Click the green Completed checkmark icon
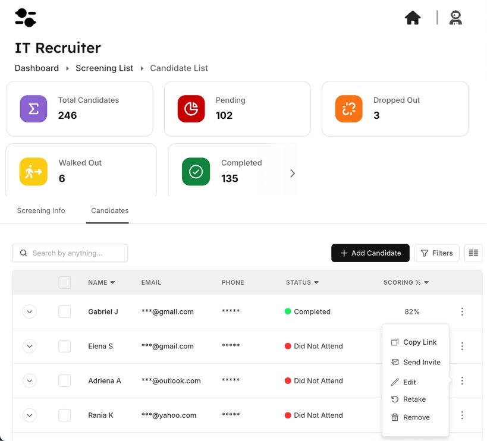The width and height of the screenshot is (487, 441). click(196, 172)
